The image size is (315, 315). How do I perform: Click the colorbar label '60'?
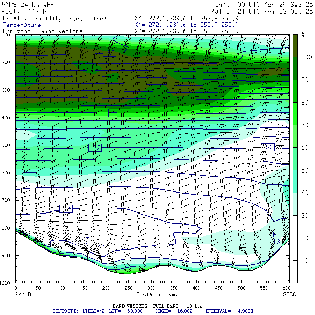pyautogui.click(x=305, y=148)
